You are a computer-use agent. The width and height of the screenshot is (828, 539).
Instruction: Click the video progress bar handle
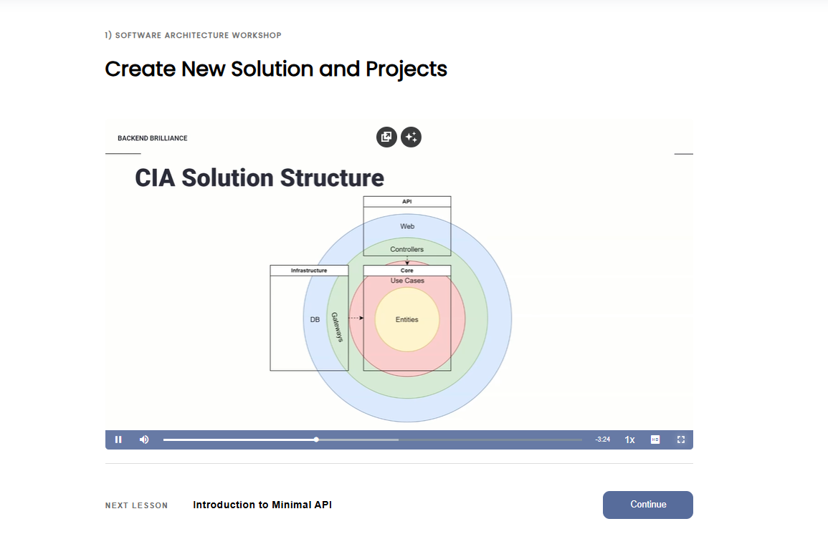tap(316, 440)
